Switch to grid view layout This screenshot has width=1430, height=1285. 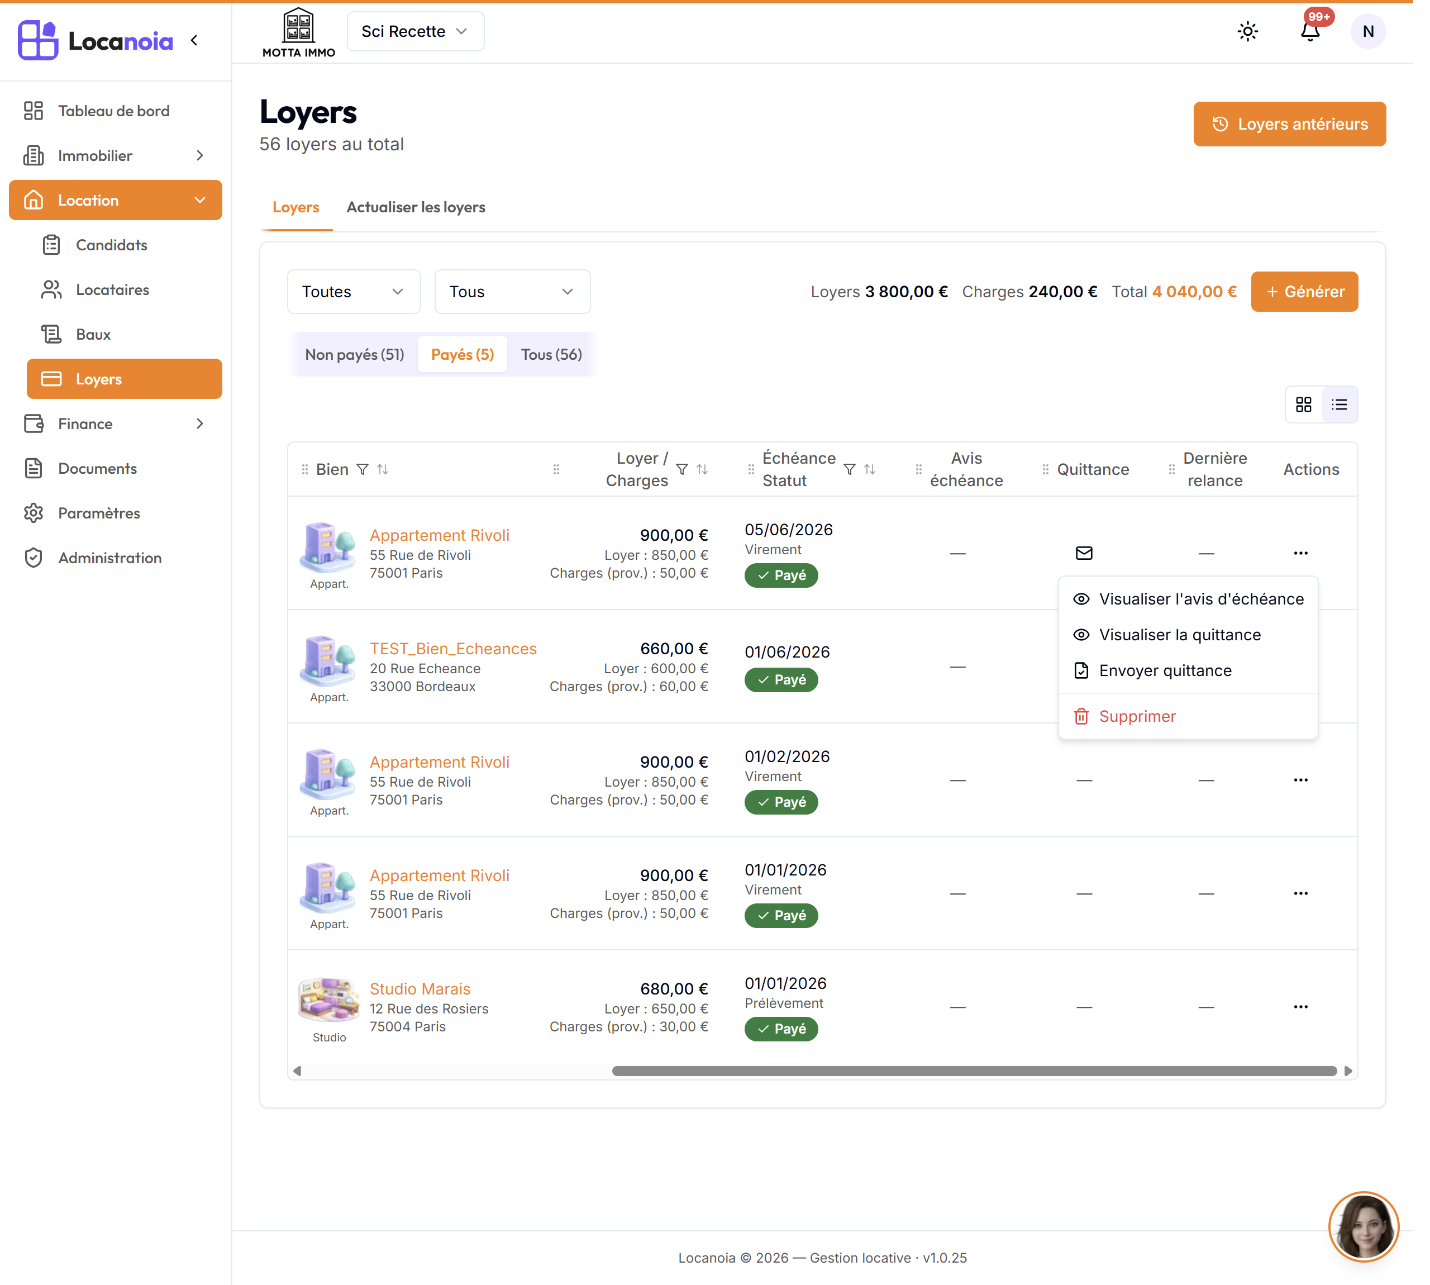tap(1303, 404)
